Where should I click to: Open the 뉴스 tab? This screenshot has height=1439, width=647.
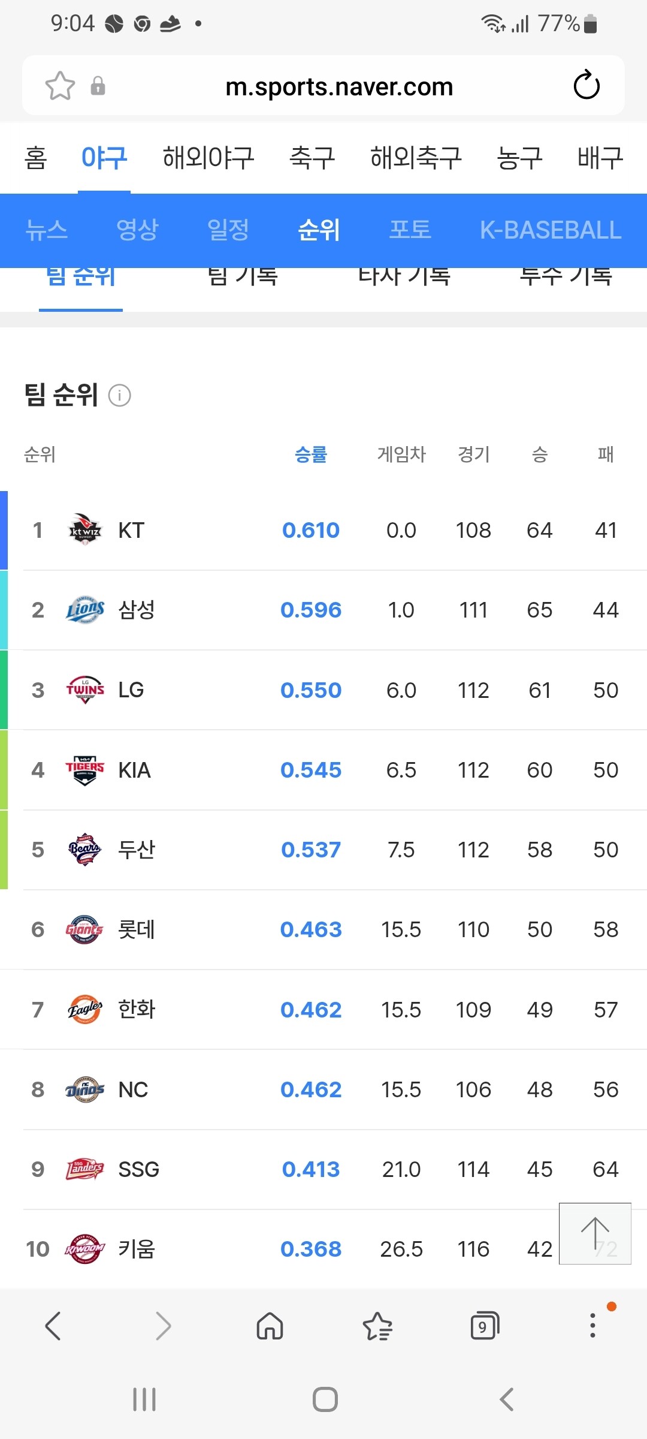pos(46,230)
